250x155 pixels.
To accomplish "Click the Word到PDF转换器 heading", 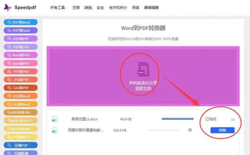I will coord(143,28).
